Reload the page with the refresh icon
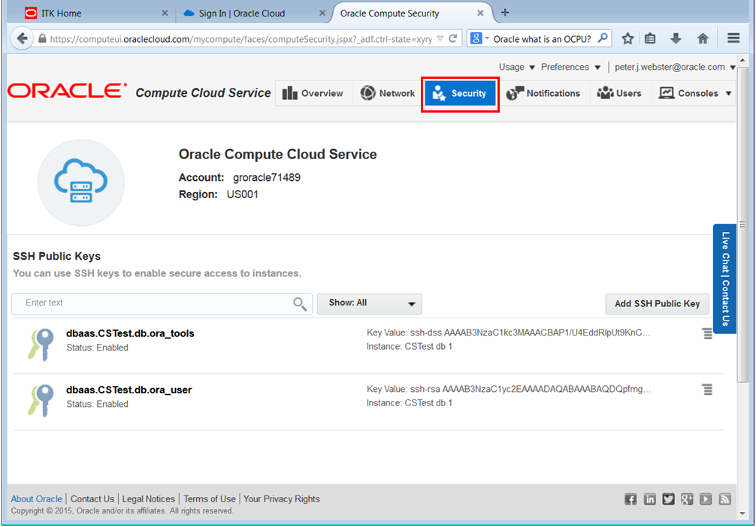The width and height of the screenshot is (756, 527). (x=452, y=38)
